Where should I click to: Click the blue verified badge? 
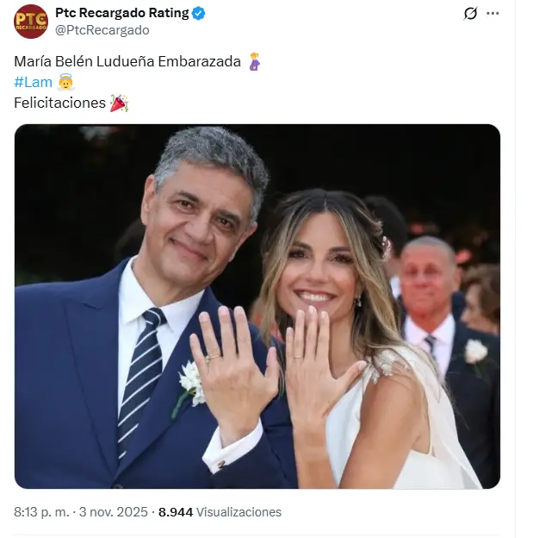198,13
